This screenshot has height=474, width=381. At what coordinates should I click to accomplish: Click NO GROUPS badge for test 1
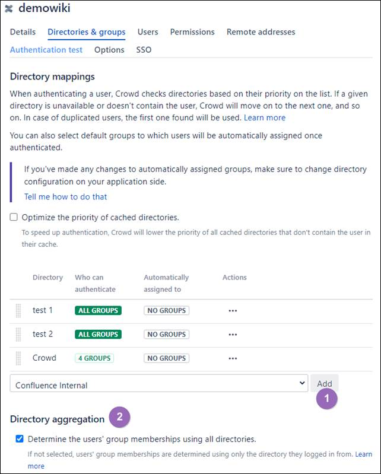click(167, 310)
